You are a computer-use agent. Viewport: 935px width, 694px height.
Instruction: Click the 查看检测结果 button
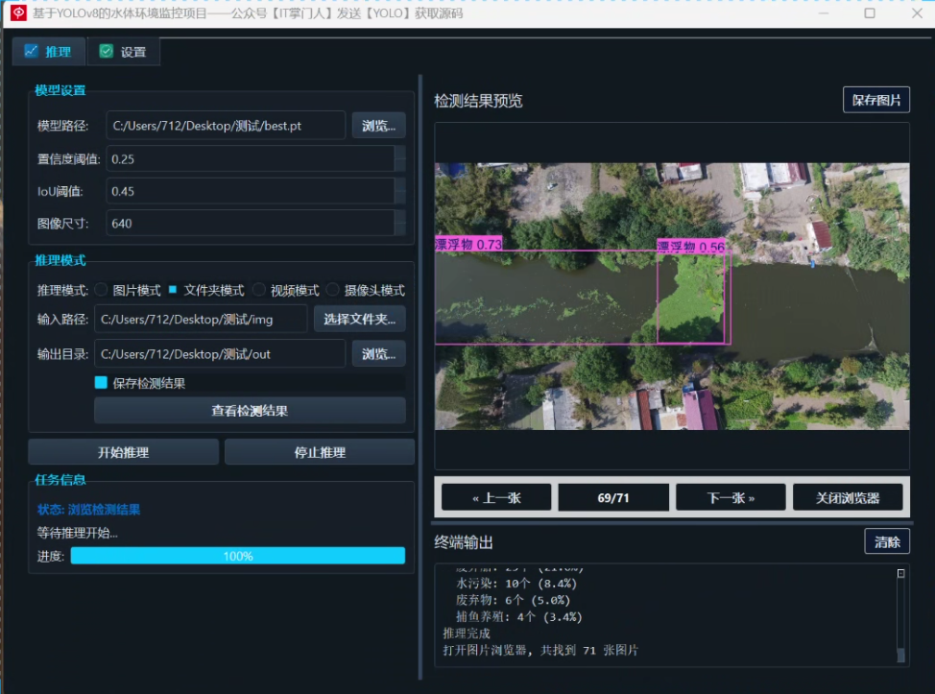(250, 411)
